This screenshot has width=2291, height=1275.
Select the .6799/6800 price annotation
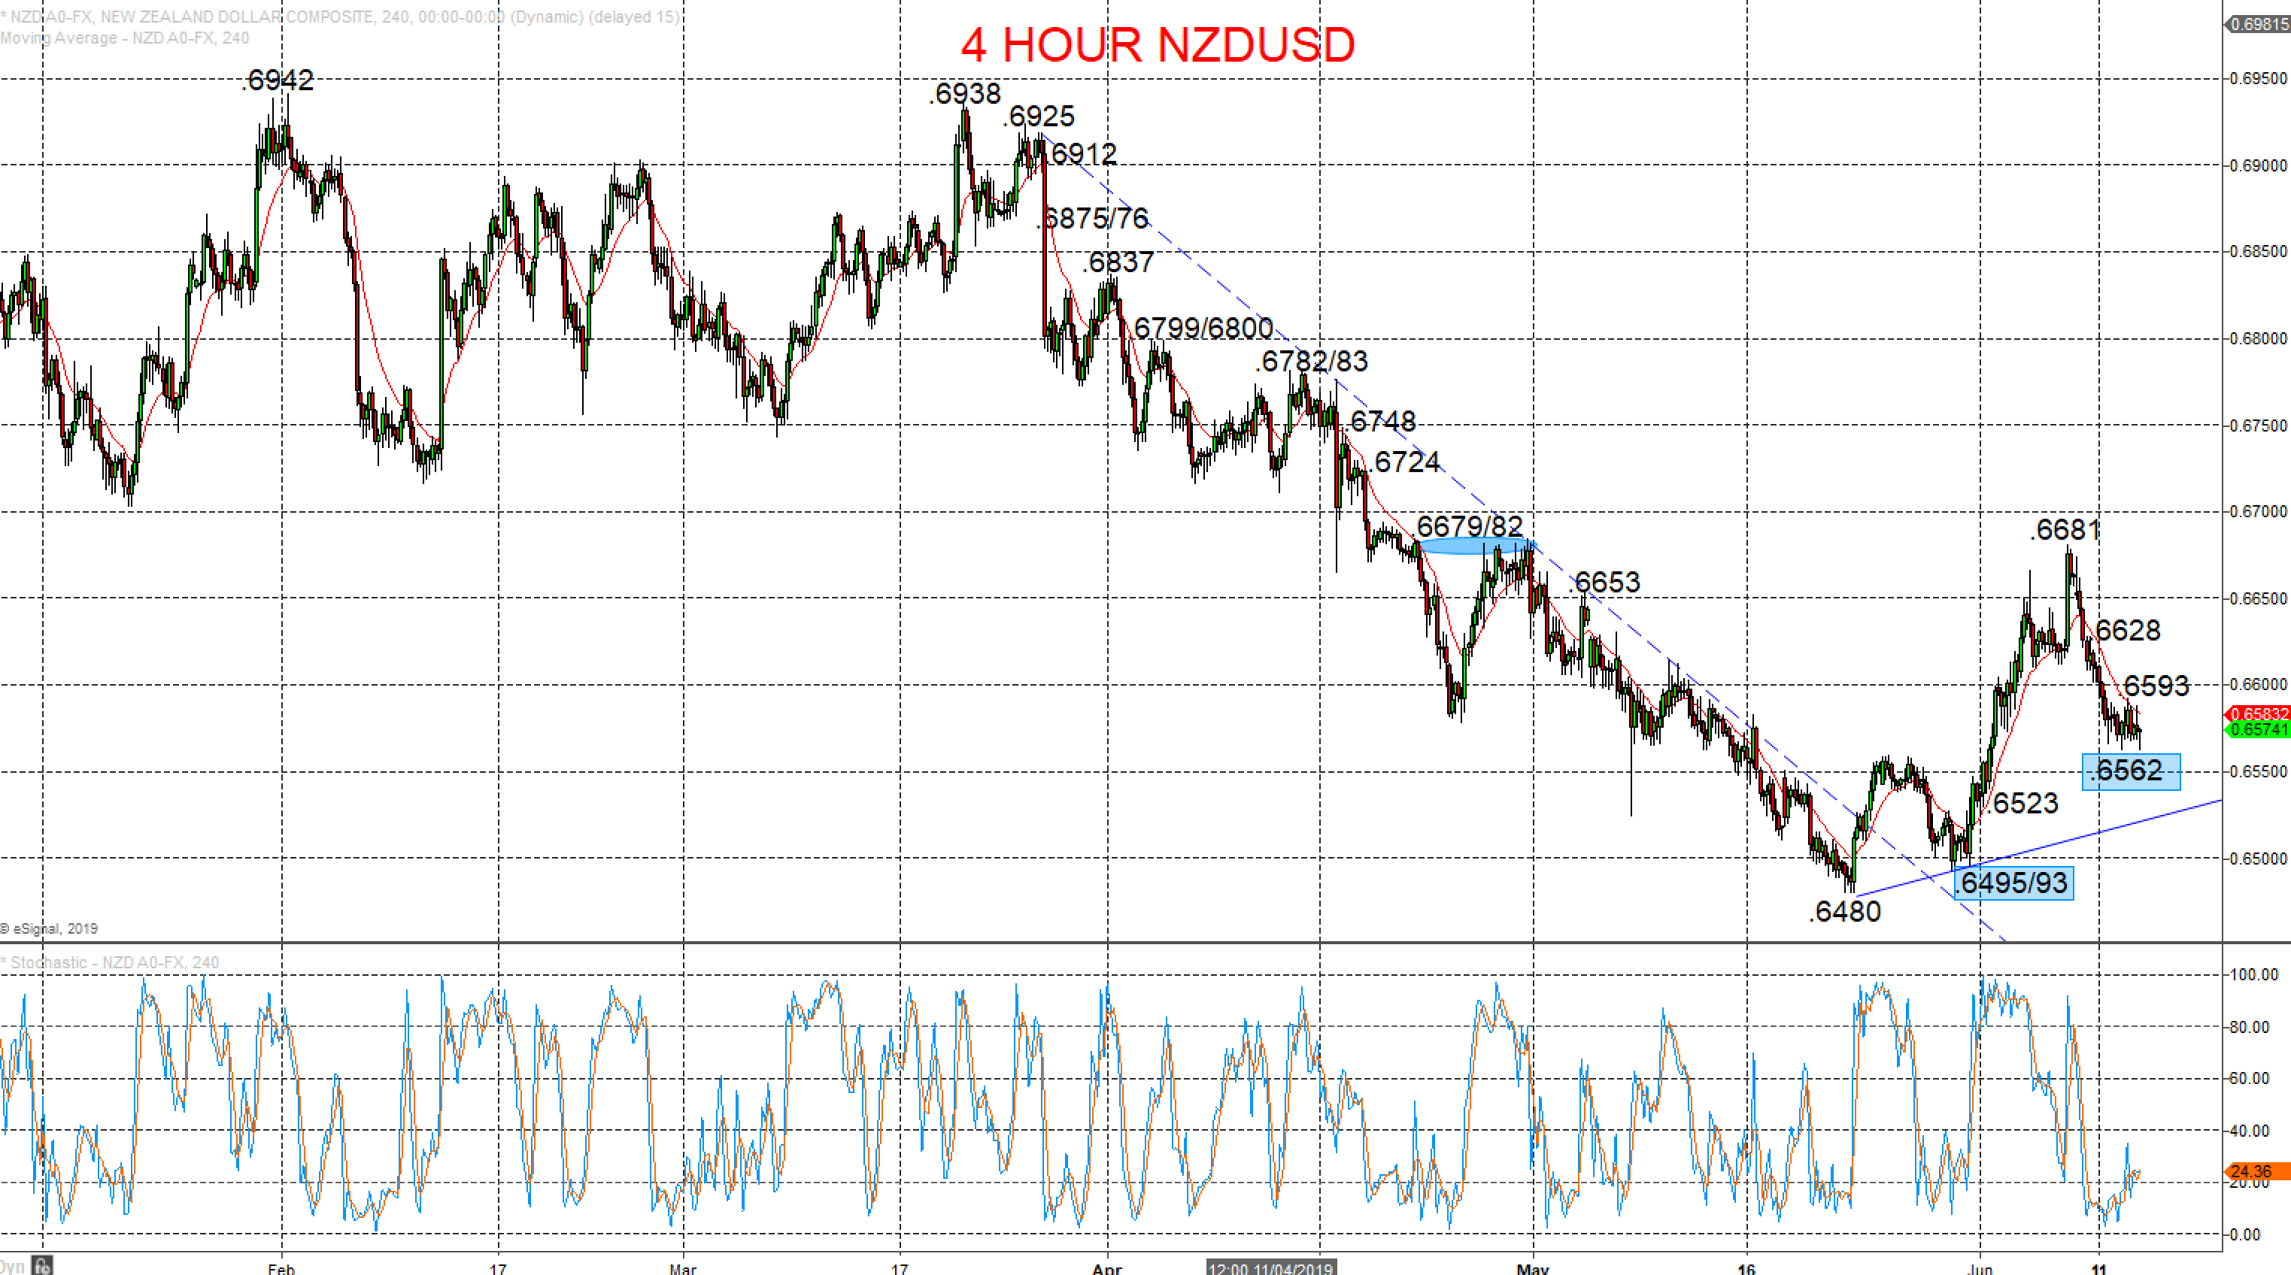(x=1201, y=328)
